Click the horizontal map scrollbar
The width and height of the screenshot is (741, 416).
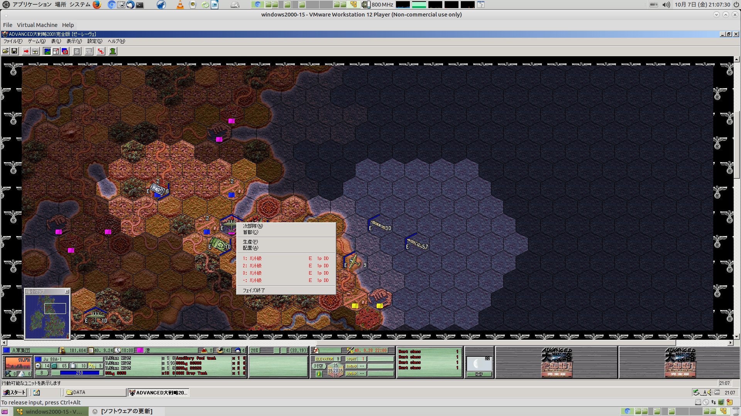367,342
